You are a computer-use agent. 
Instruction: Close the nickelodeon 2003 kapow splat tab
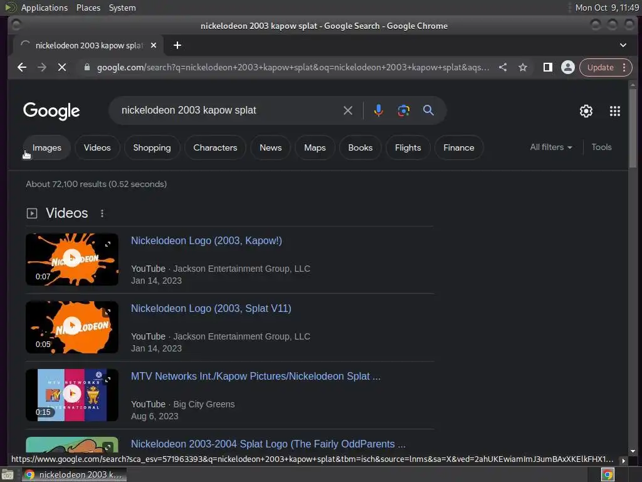pos(154,45)
